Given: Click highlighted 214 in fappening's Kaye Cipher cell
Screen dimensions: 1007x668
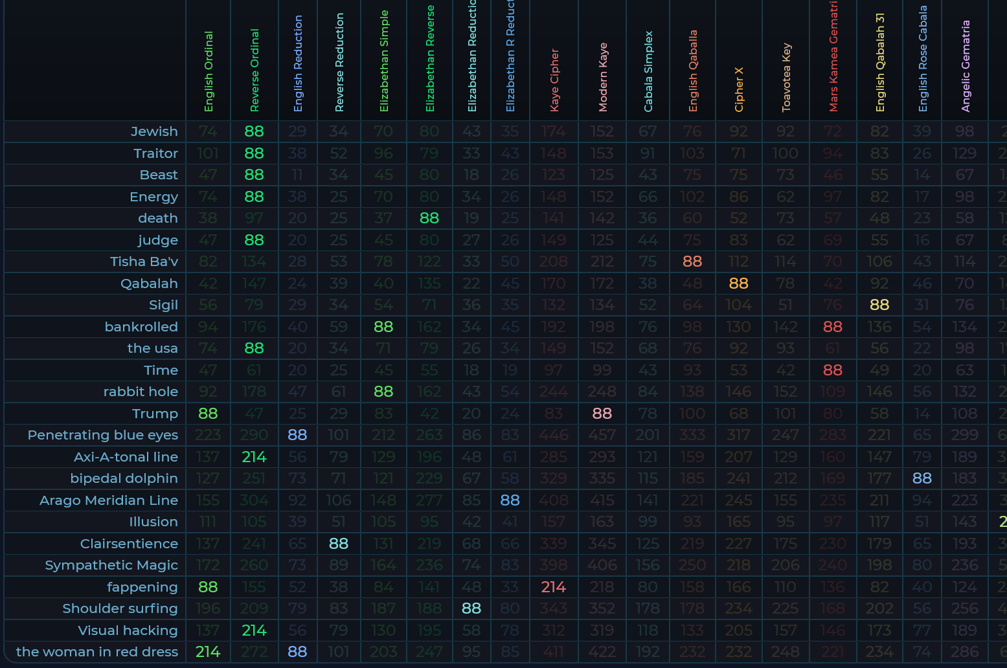Looking at the screenshot, I should pos(554,587).
